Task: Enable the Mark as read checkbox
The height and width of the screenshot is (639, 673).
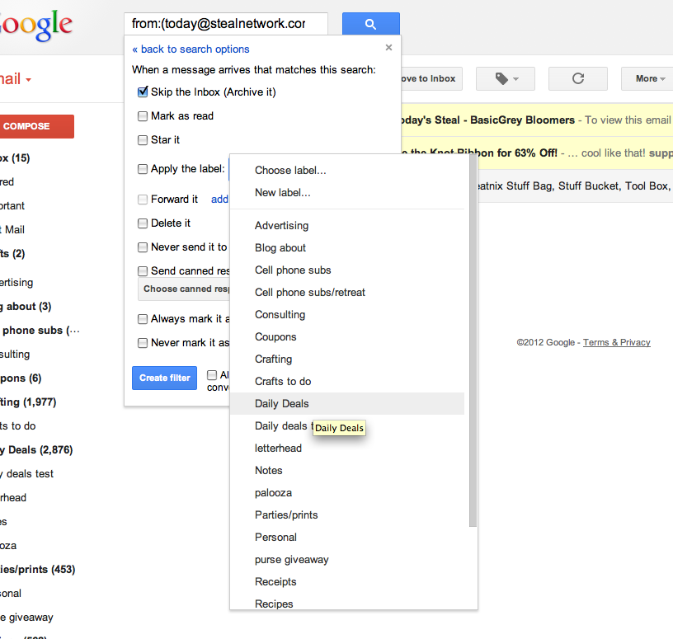Action: click(143, 116)
